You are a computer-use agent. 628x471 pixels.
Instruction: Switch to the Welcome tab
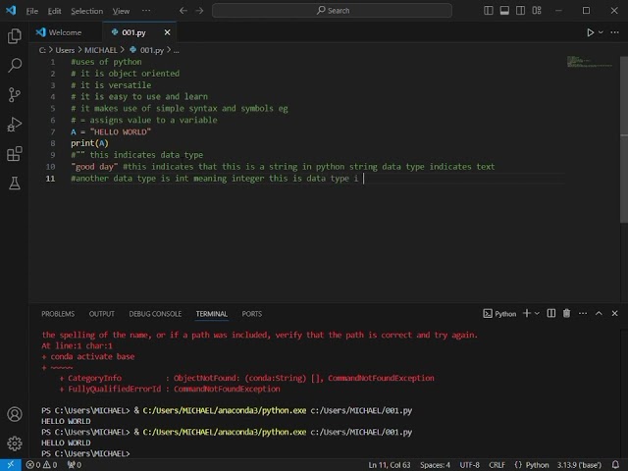[65, 32]
